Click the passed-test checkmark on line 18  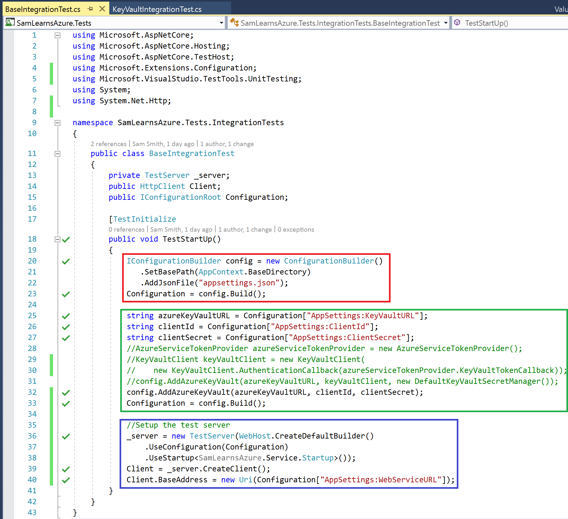66,239
